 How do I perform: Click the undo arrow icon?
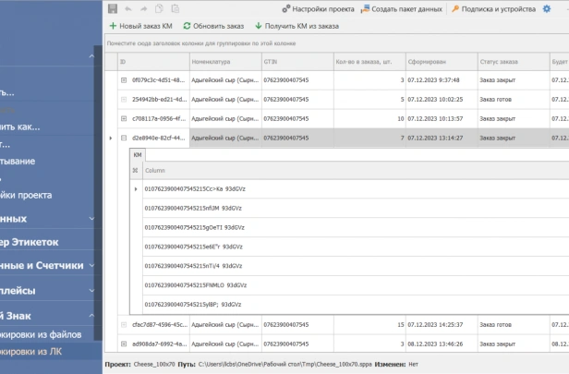point(128,9)
